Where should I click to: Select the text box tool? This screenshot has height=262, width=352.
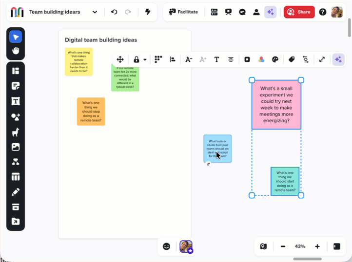point(16,101)
